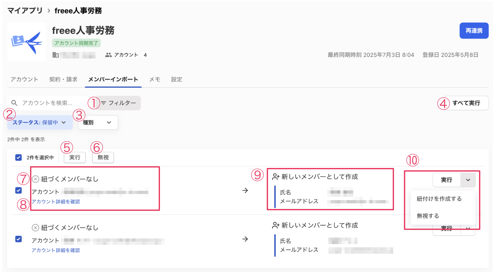Select the メンバーインポート tab
The width and height of the screenshot is (493, 272).
(x=113, y=79)
